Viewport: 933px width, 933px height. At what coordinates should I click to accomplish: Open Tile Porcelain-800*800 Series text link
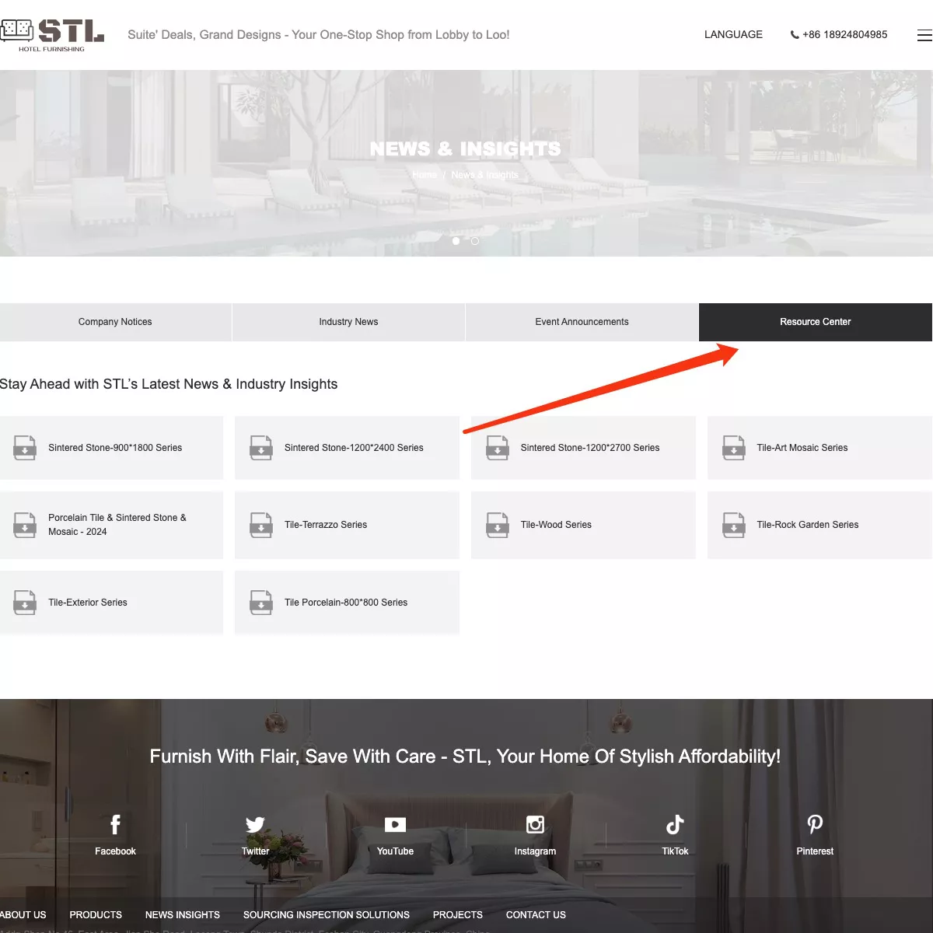346,603
